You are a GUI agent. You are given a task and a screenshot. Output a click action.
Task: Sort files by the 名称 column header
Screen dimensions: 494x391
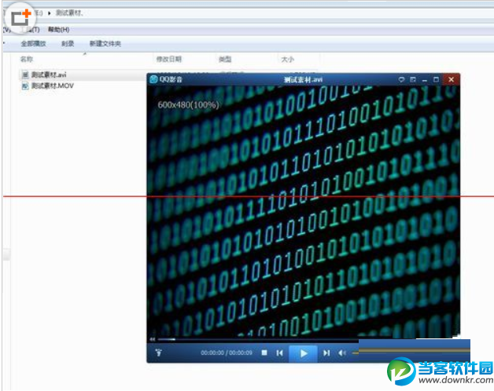pos(27,59)
